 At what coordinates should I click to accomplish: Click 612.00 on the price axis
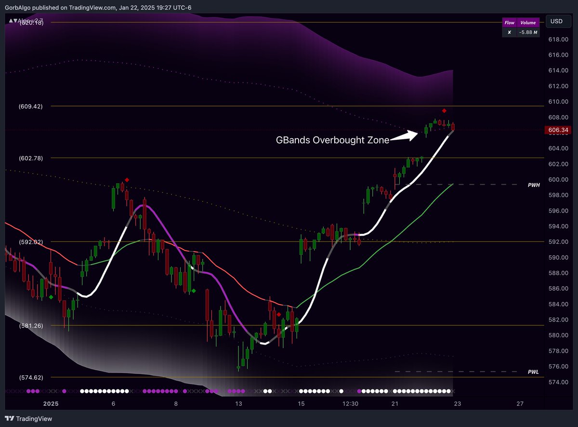(x=559, y=86)
